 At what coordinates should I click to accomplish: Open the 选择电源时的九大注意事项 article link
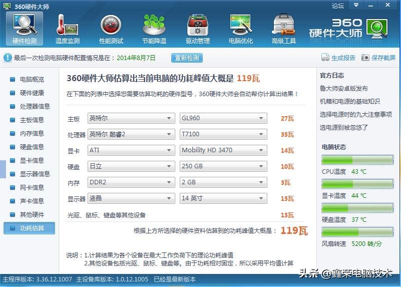[356, 114]
